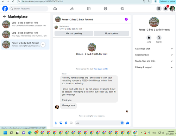Screen dimensions: 176x136
Task: Record a voice clip with microphone icon
Action: pyautogui.click(x=56, y=123)
